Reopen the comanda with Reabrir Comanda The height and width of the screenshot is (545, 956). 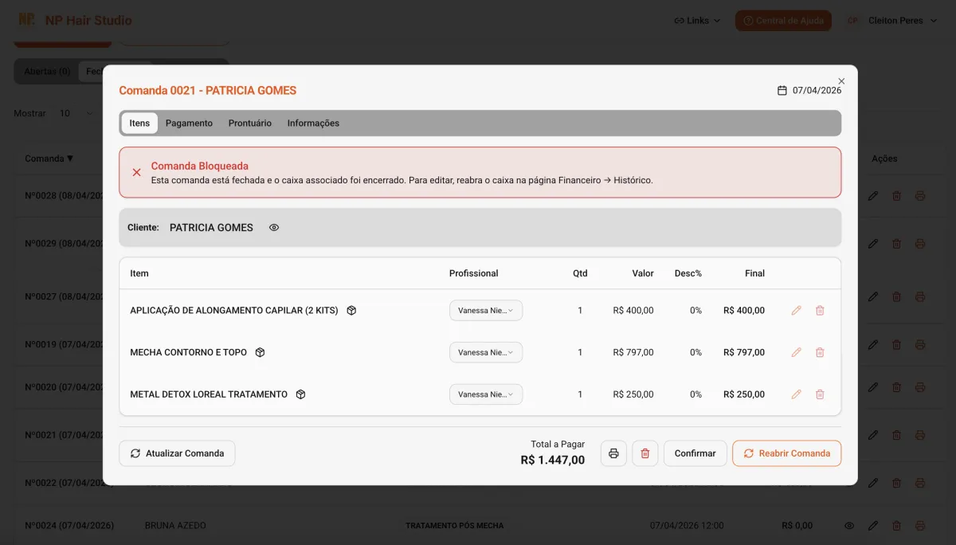click(786, 453)
